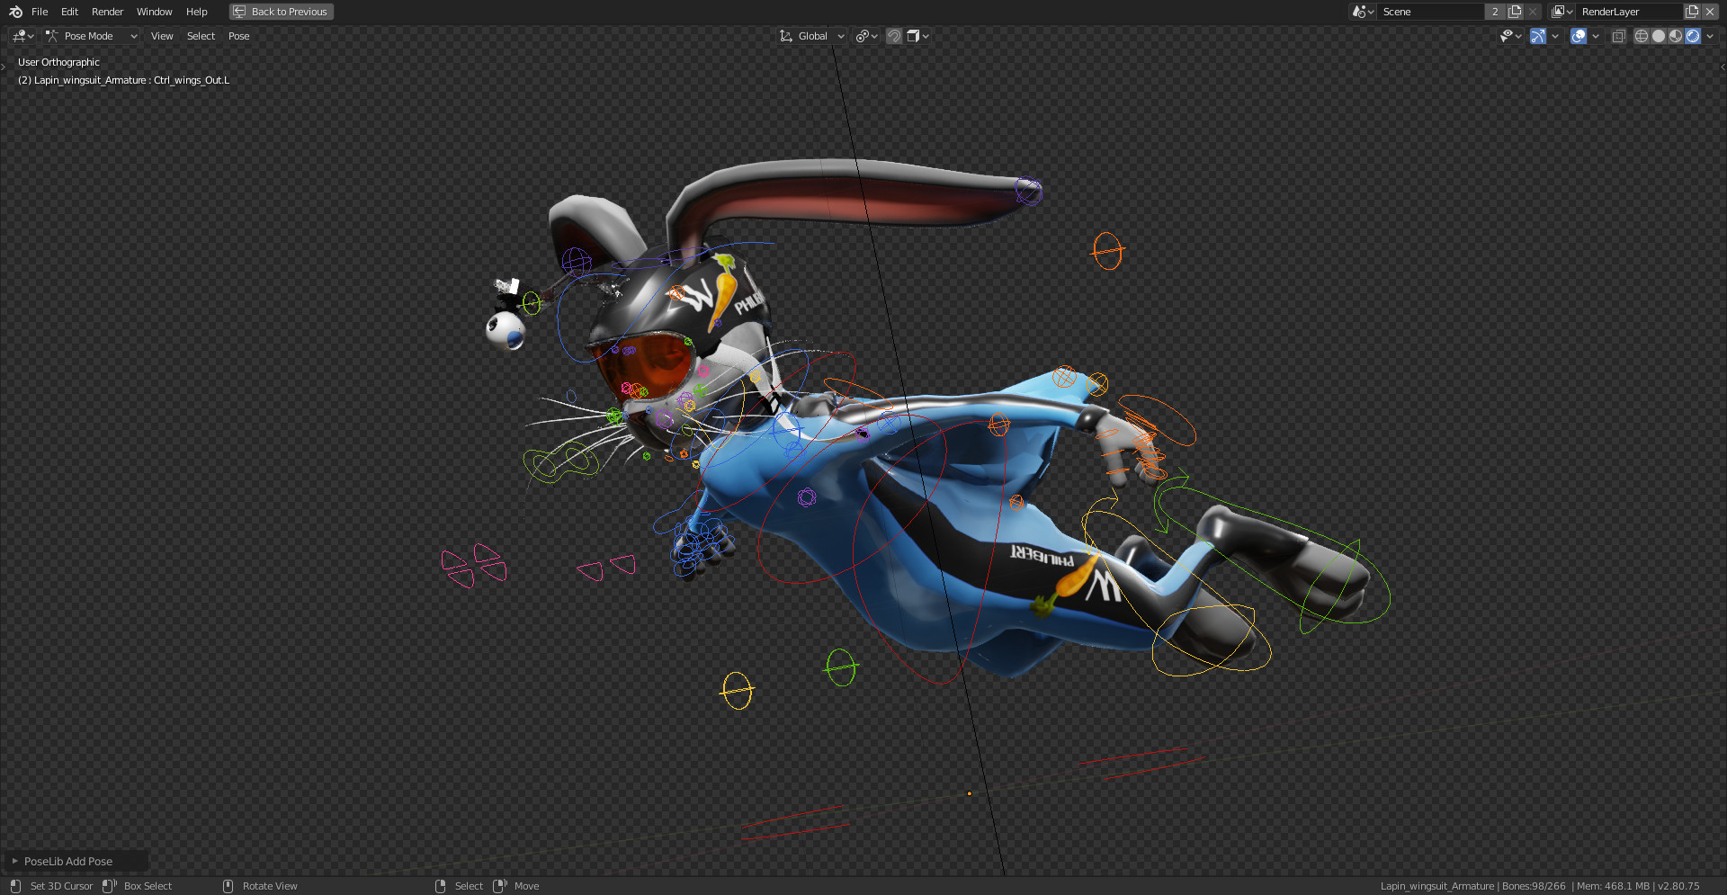Open the gizmo options dropdown arrow
Screen dimensions: 1727x895
click(x=1555, y=36)
